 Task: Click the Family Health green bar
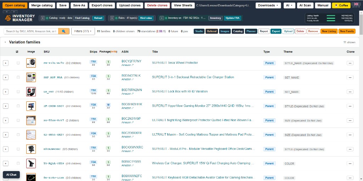331,21
